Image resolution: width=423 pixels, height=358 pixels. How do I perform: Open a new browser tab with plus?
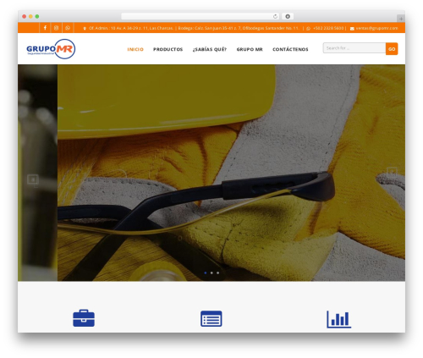(x=401, y=19)
